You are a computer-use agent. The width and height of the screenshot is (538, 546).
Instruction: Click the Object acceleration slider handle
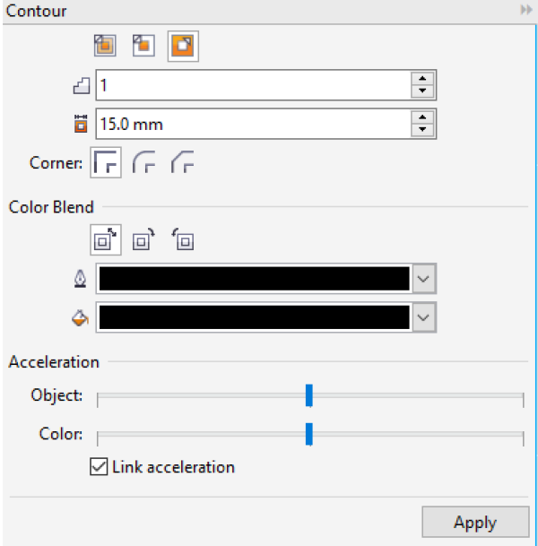tap(308, 395)
